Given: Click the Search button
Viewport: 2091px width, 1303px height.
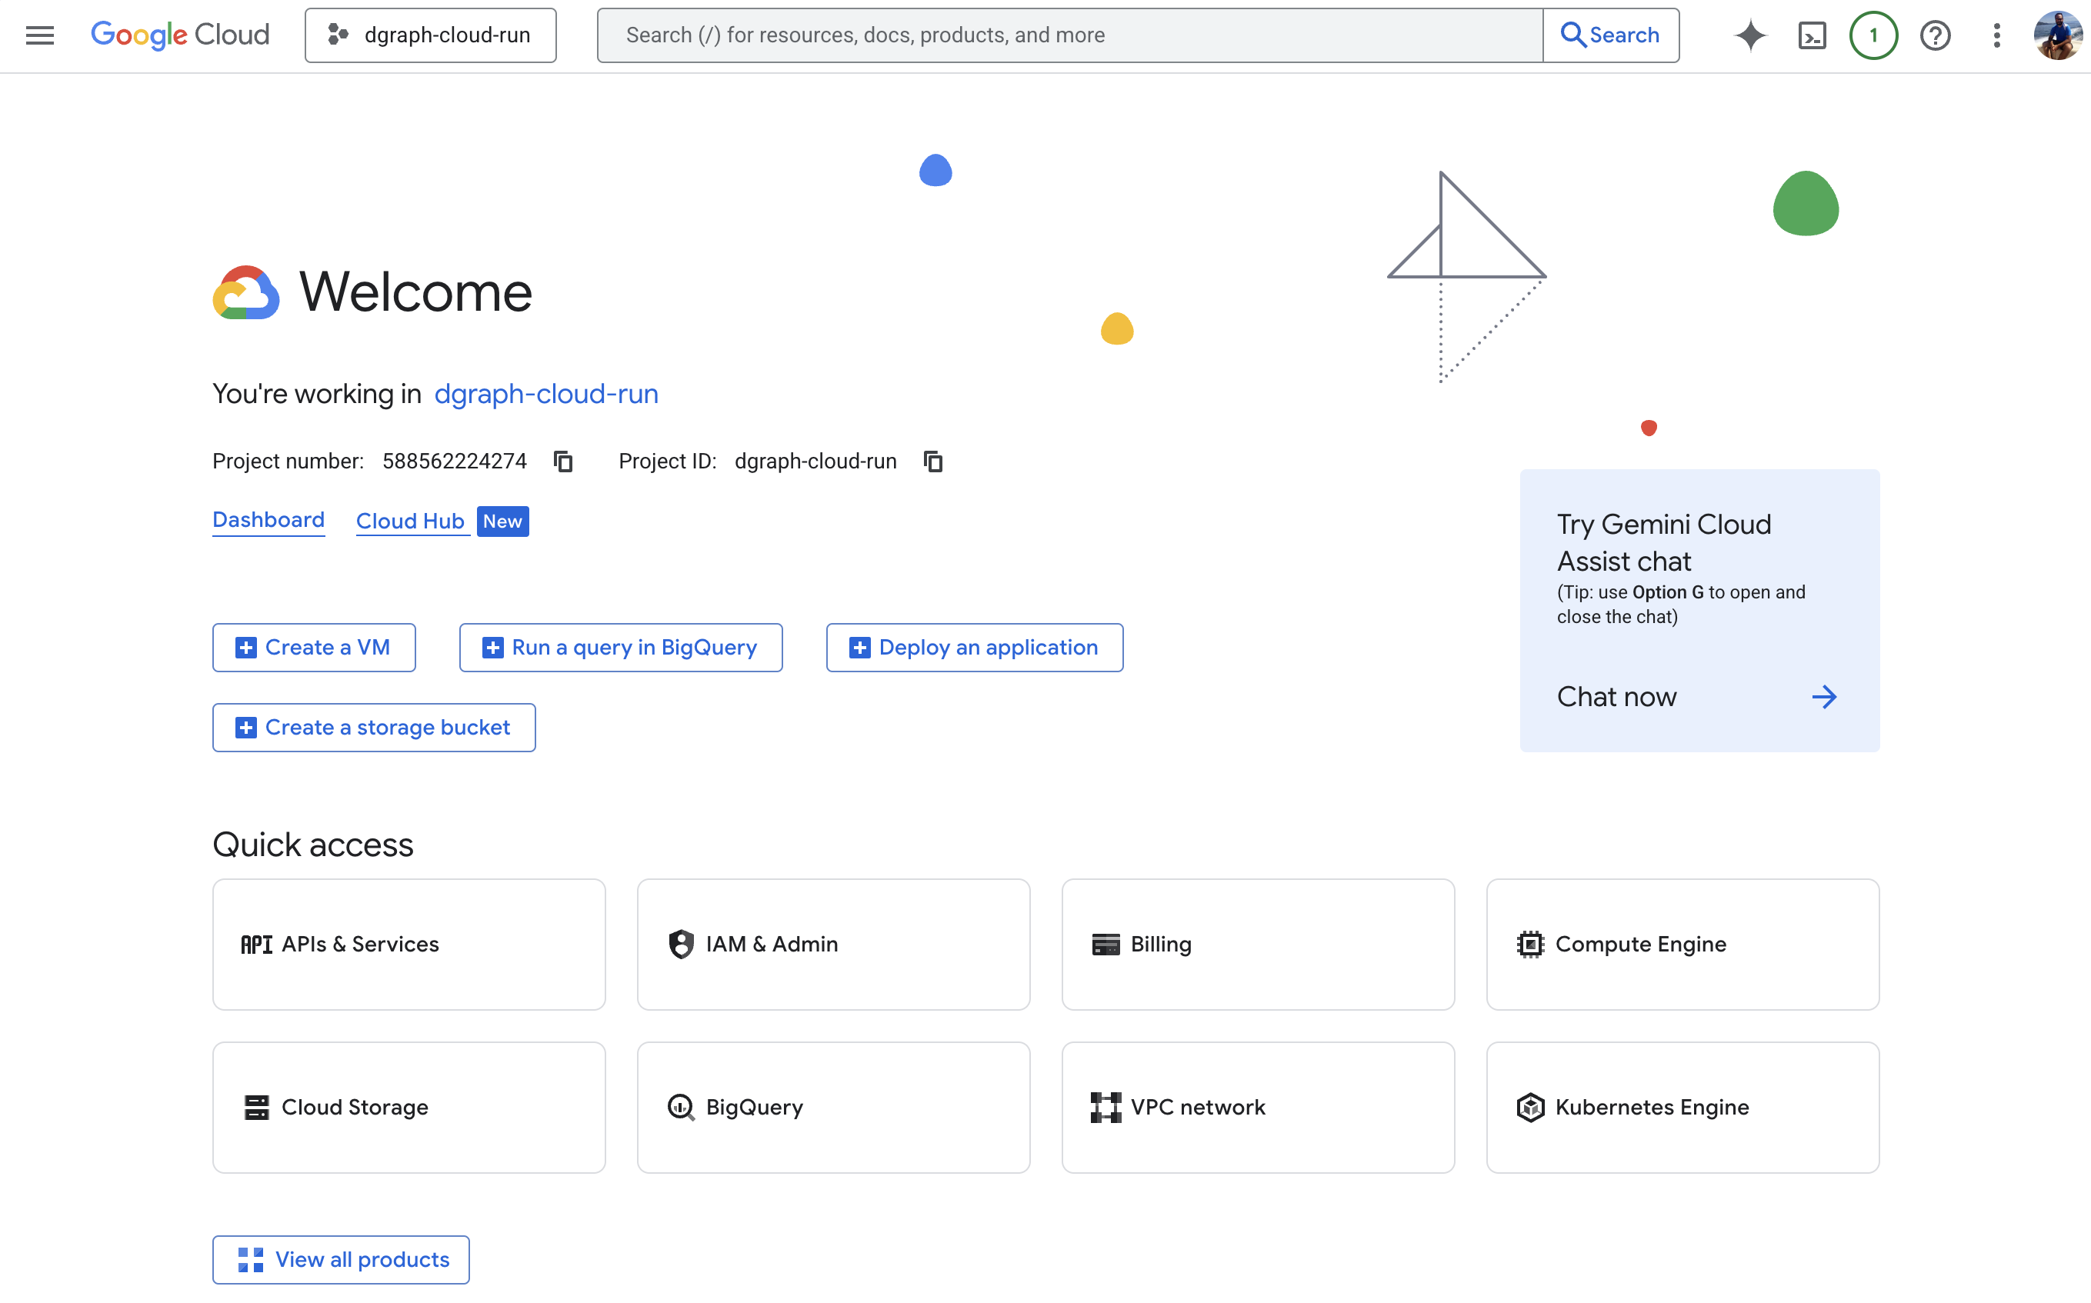Looking at the screenshot, I should pyautogui.click(x=1610, y=35).
